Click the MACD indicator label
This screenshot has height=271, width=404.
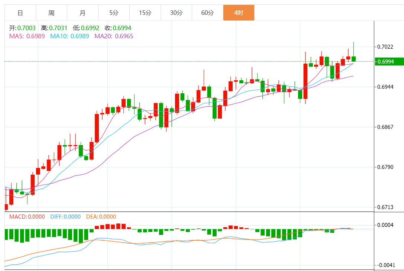[x=27, y=217]
